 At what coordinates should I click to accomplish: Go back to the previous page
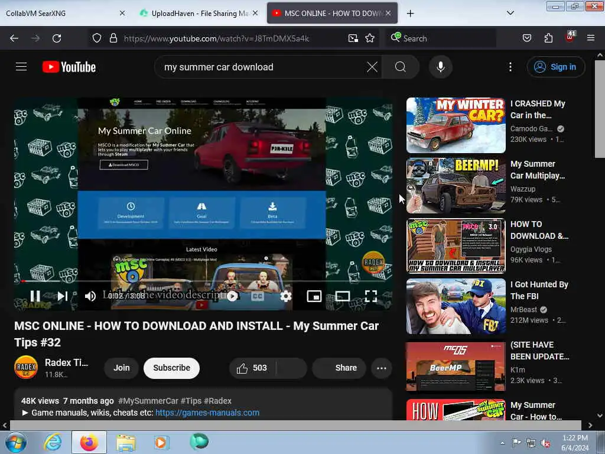(14, 38)
